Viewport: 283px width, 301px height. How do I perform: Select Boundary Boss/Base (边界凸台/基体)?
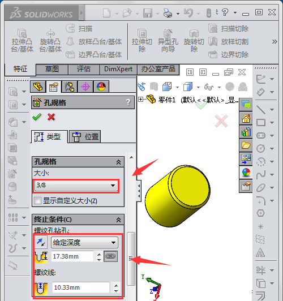(x=94, y=55)
